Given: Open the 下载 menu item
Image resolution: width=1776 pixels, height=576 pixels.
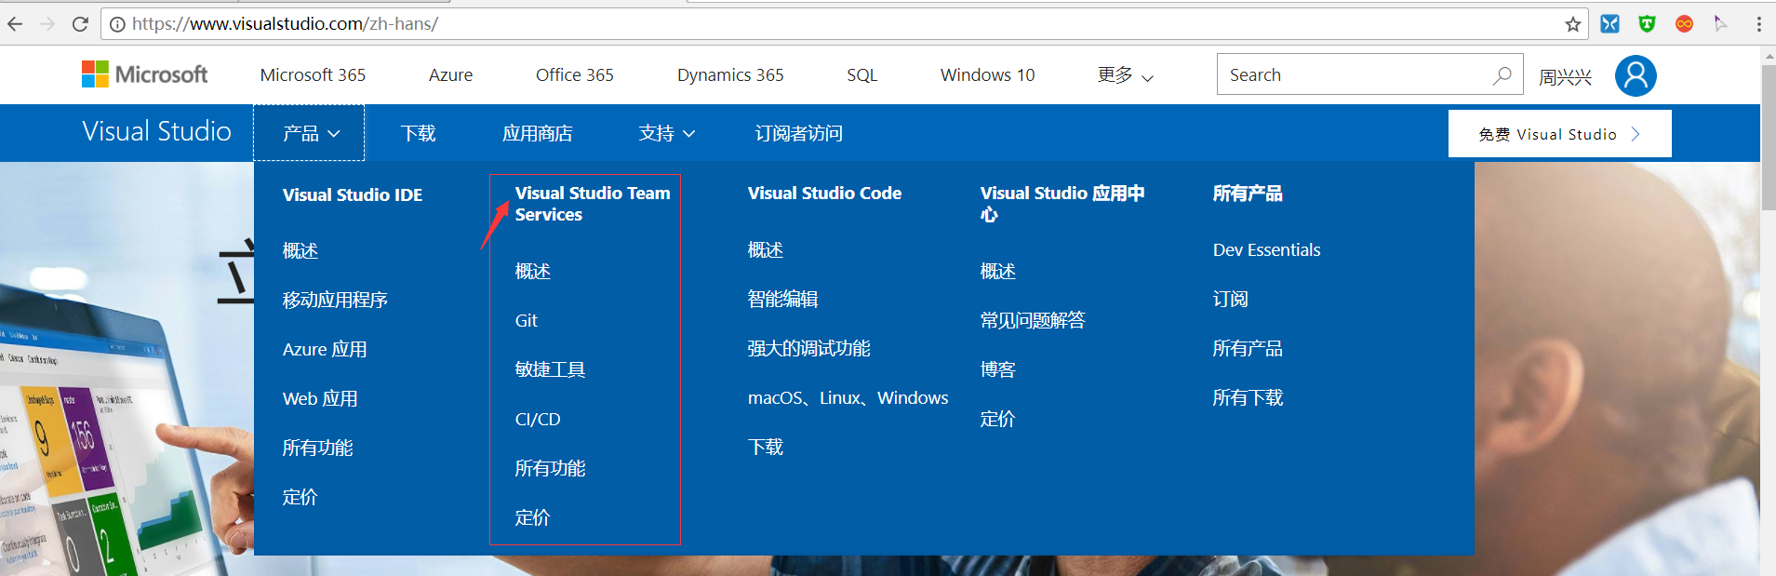Looking at the screenshot, I should coord(419,133).
